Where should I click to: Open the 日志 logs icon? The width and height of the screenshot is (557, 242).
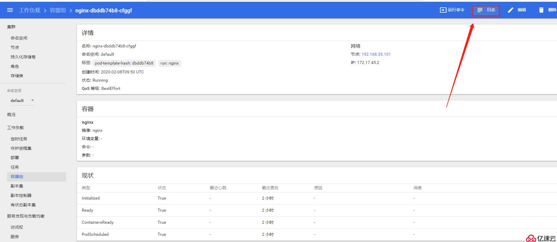[x=480, y=10]
